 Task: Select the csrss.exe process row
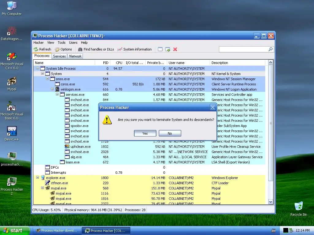[149, 84]
